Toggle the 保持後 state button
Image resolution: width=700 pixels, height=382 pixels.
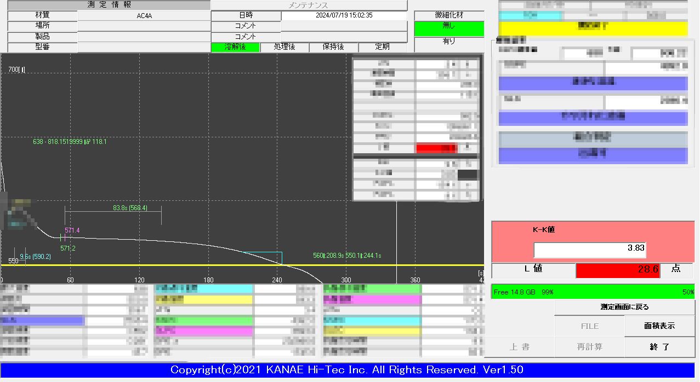click(334, 47)
